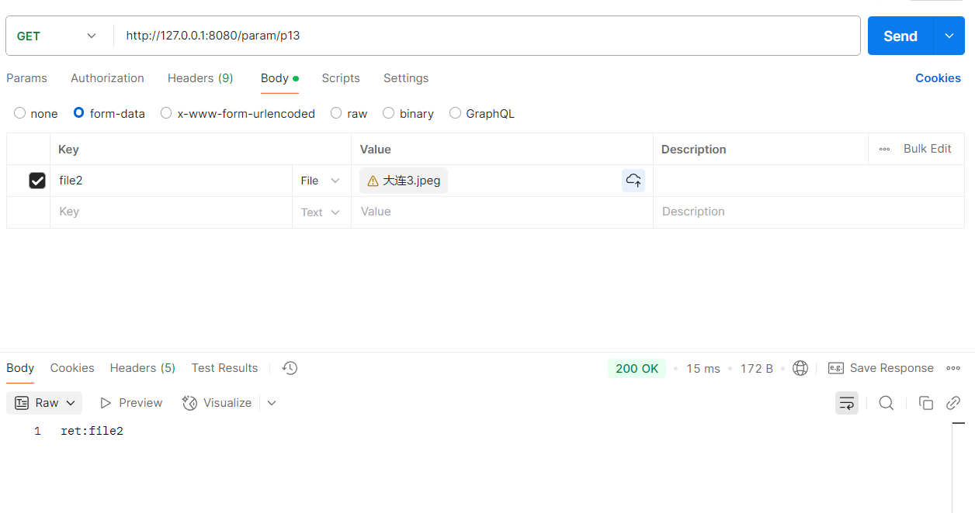Screen dimensions: 975x513
Task: Open the Cookies link
Action: 938,78
